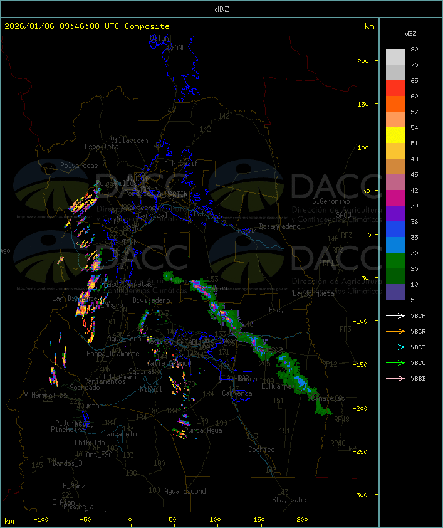
Task: Click the N_Calif map label
Action: point(185,162)
